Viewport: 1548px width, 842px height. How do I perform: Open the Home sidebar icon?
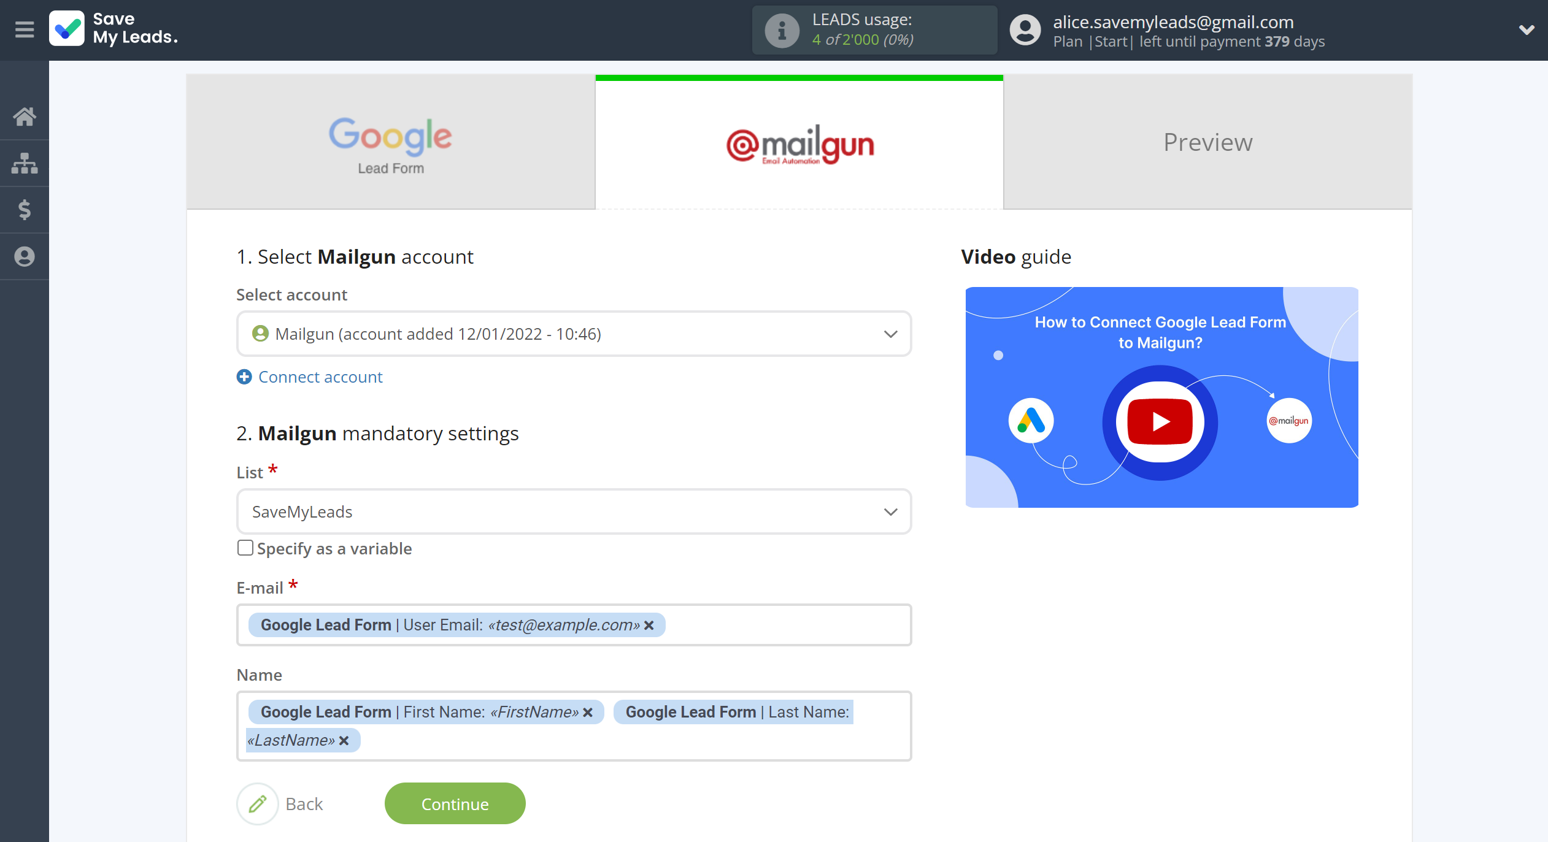pyautogui.click(x=25, y=116)
